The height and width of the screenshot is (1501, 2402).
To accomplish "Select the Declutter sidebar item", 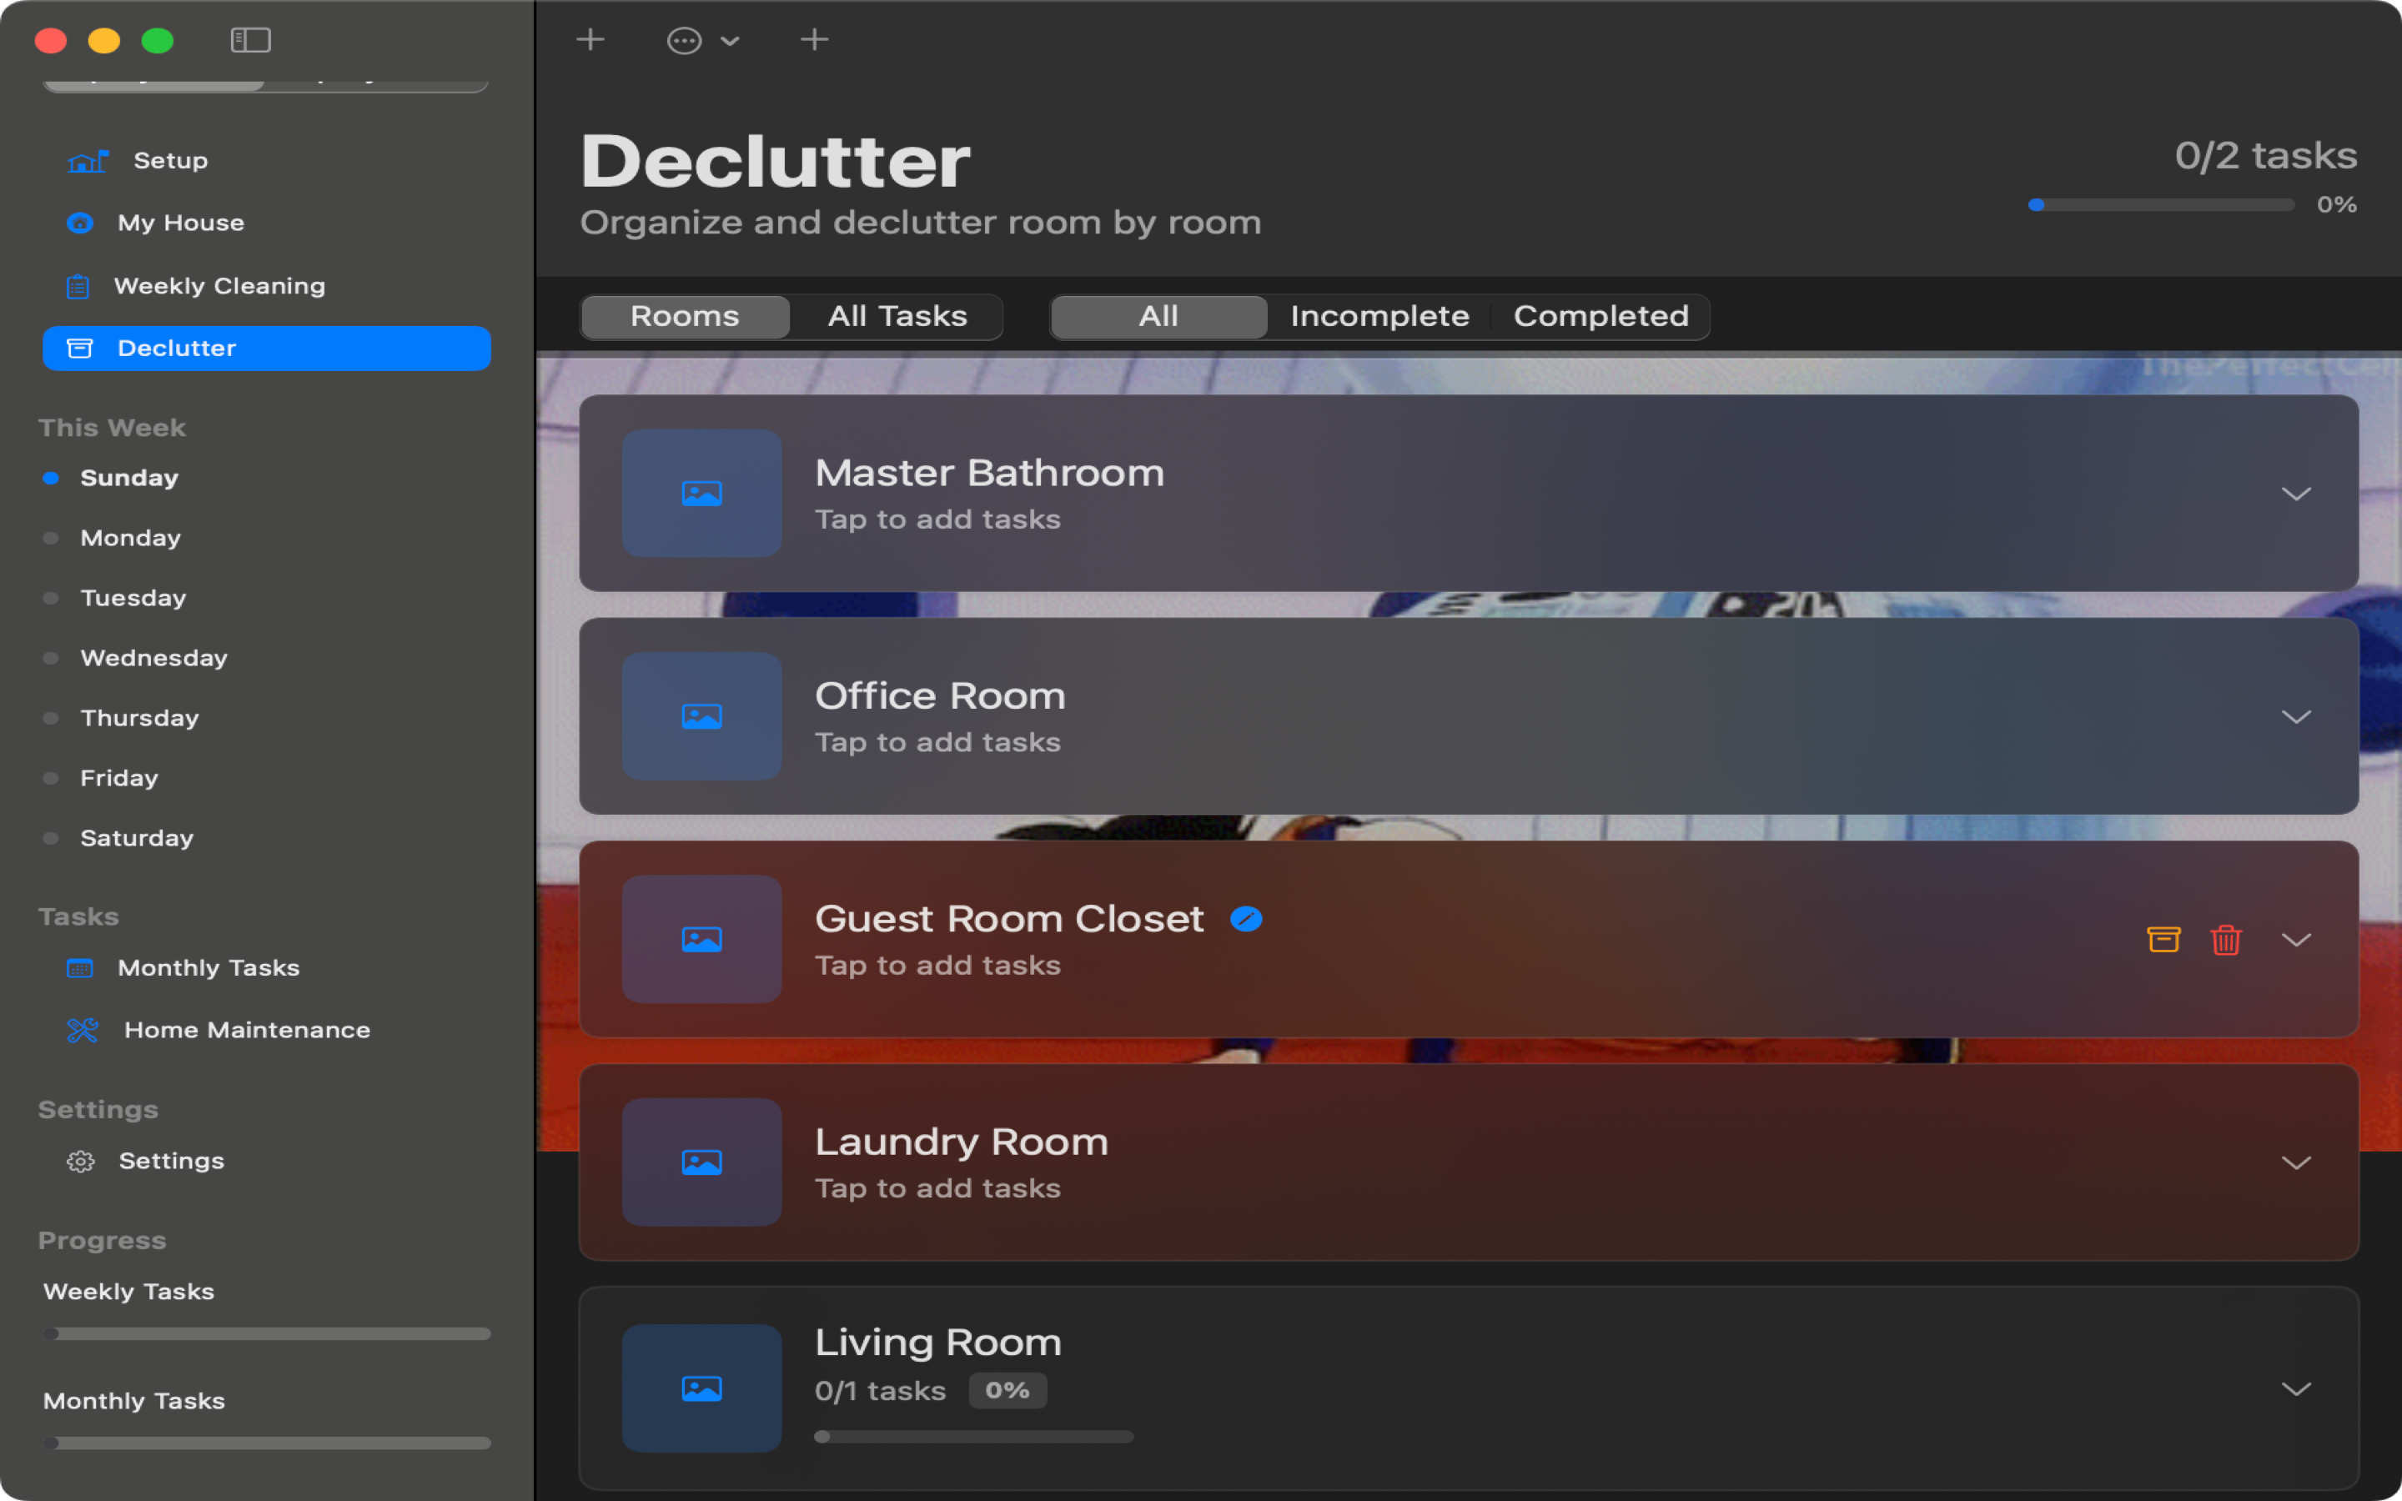I will click(x=266, y=349).
